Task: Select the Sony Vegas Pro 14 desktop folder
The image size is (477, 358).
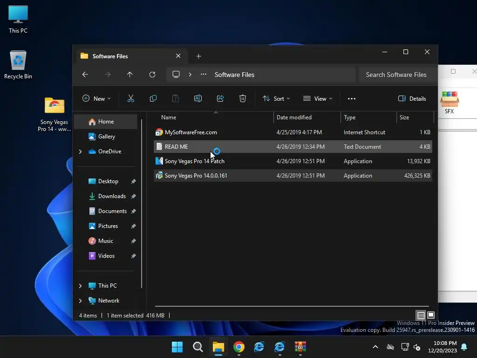Action: [x=55, y=114]
